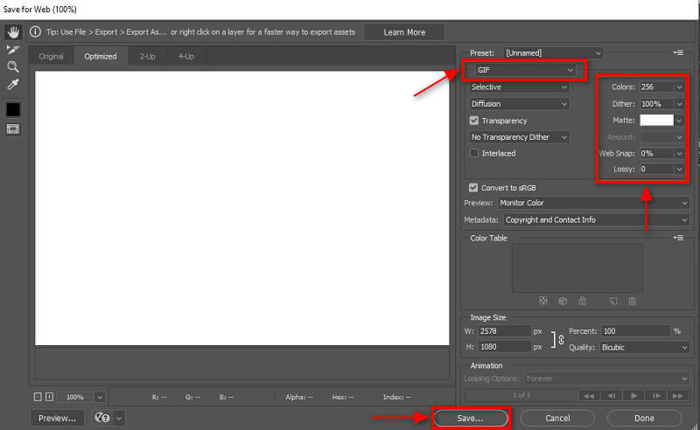Image resolution: width=700 pixels, height=430 pixels.
Task: Click the image Height input field
Action: [x=505, y=347]
